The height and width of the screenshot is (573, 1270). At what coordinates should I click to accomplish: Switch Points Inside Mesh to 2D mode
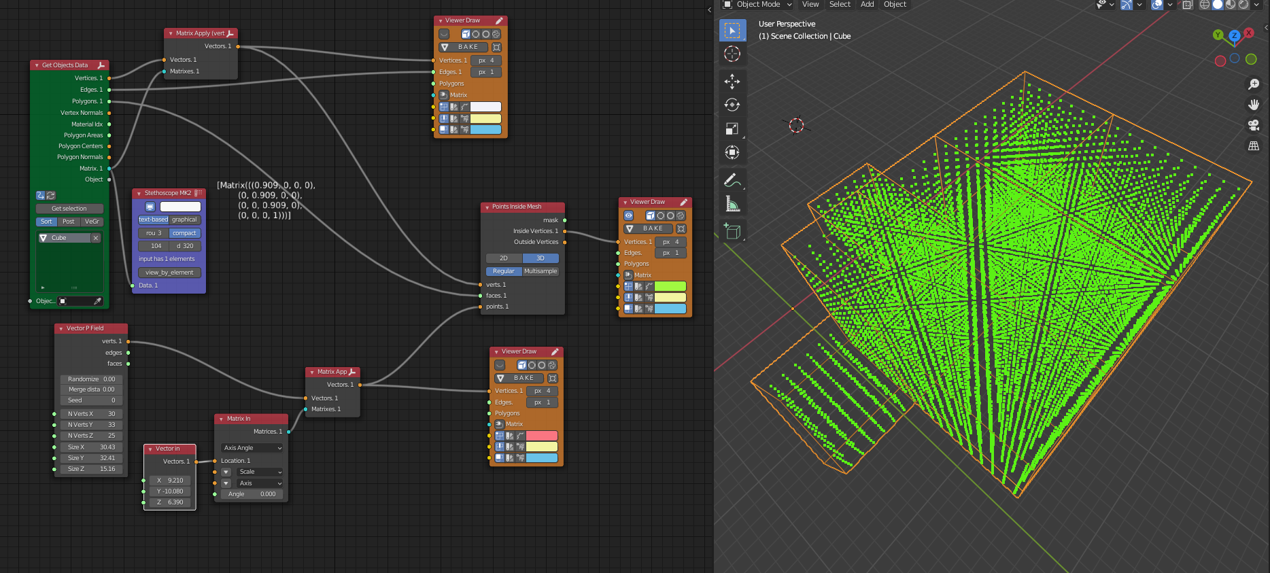504,258
